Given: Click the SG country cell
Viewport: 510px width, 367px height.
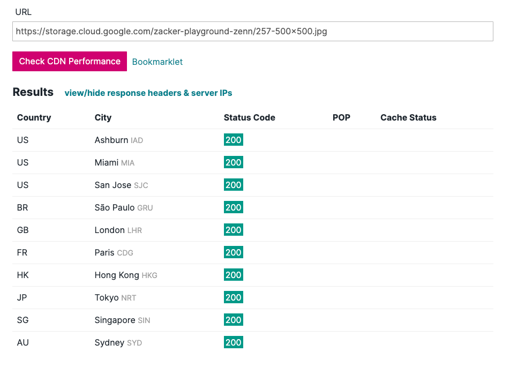Looking at the screenshot, I should [22, 320].
